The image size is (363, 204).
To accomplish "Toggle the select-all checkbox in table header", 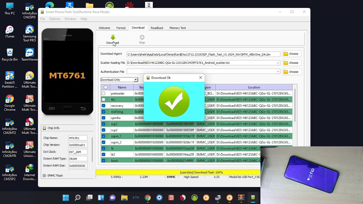I will pyautogui.click(x=105, y=87).
